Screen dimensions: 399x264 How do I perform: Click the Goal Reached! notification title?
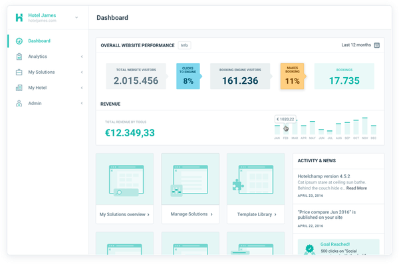tap(335, 245)
